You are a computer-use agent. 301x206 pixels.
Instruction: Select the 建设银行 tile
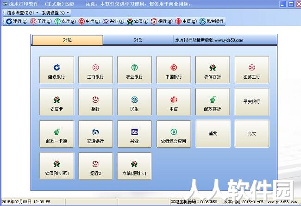click(x=56, y=70)
